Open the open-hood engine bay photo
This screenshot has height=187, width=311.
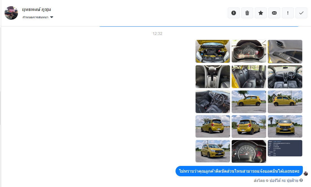pyautogui.click(x=213, y=51)
